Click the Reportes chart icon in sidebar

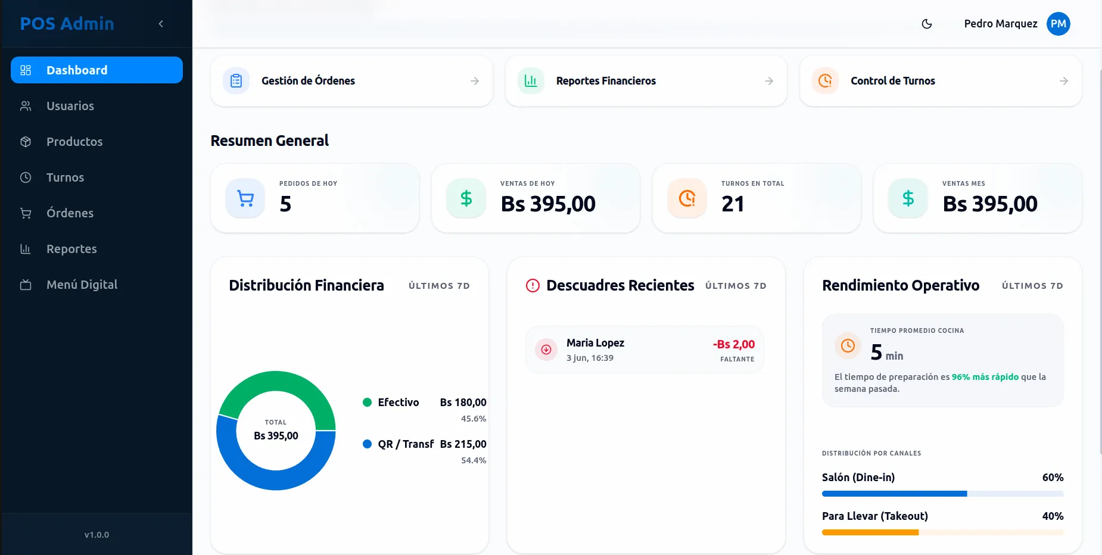(x=26, y=249)
